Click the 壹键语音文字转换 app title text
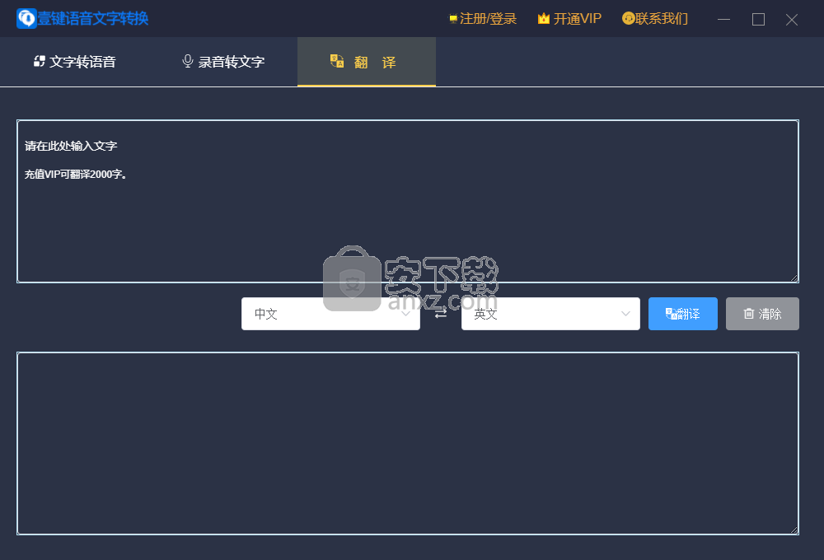The width and height of the screenshot is (824, 560). pyautogui.click(x=93, y=19)
